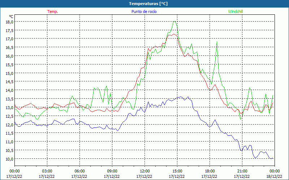Screen dimensions: 289x180
Task: Click the '11,0' y-axis value
Action: coord(10,141)
